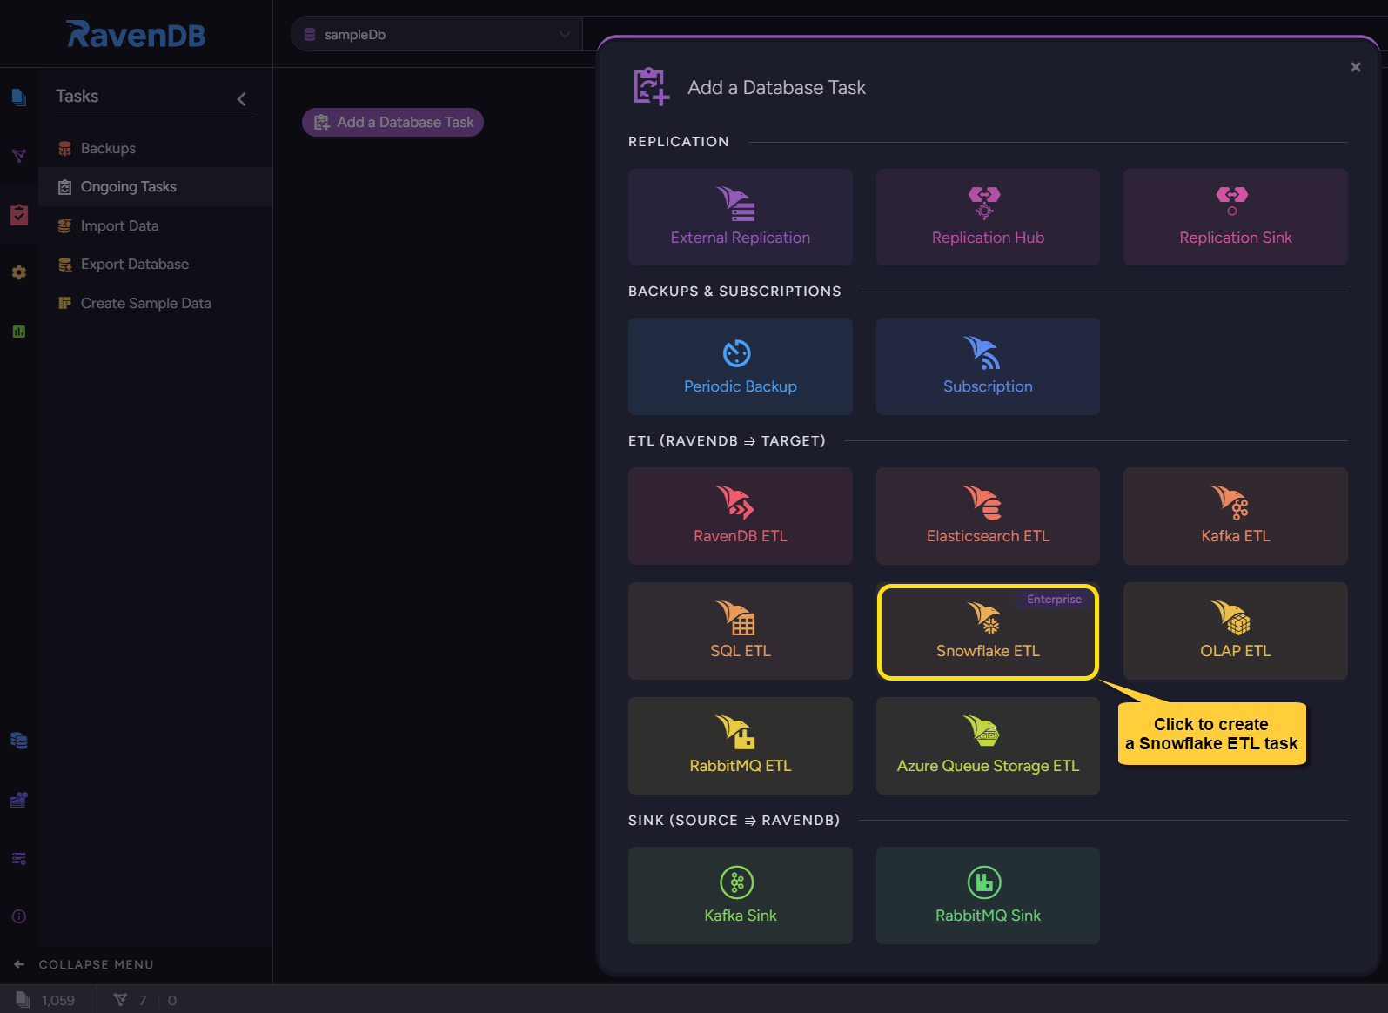Click the RavenDB logo
Image resolution: width=1388 pixels, height=1013 pixels.
point(136,34)
